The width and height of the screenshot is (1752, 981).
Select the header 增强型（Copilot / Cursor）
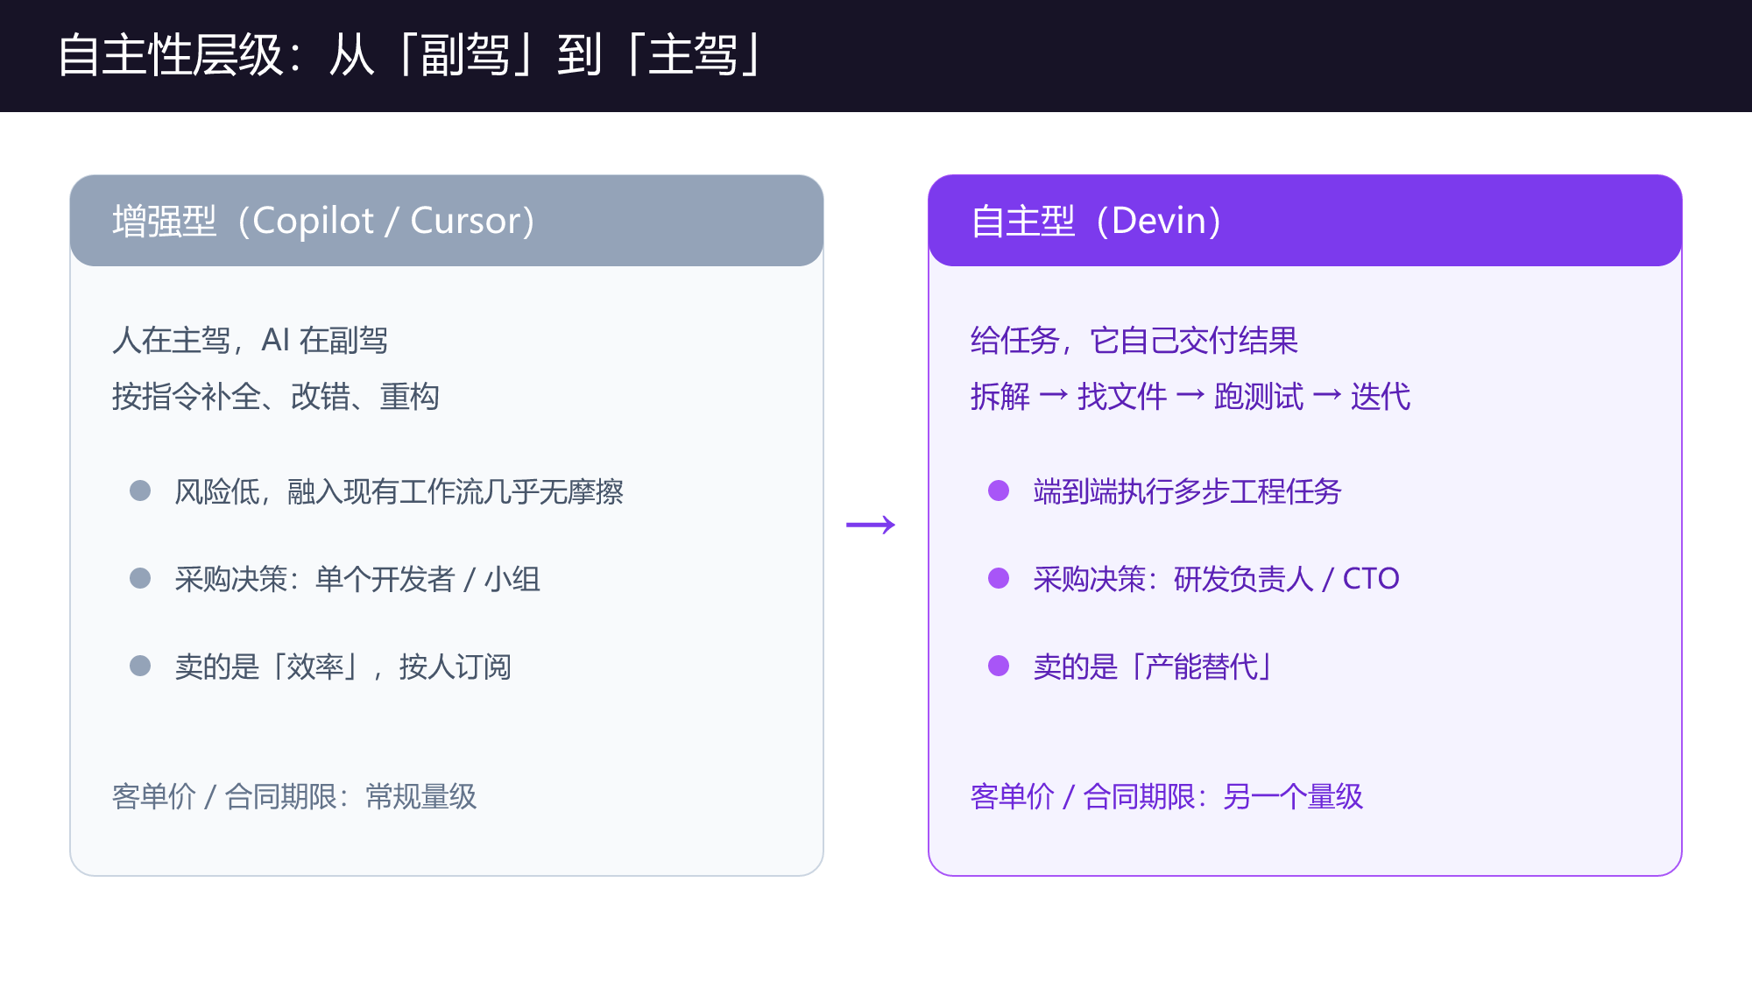coord(447,221)
